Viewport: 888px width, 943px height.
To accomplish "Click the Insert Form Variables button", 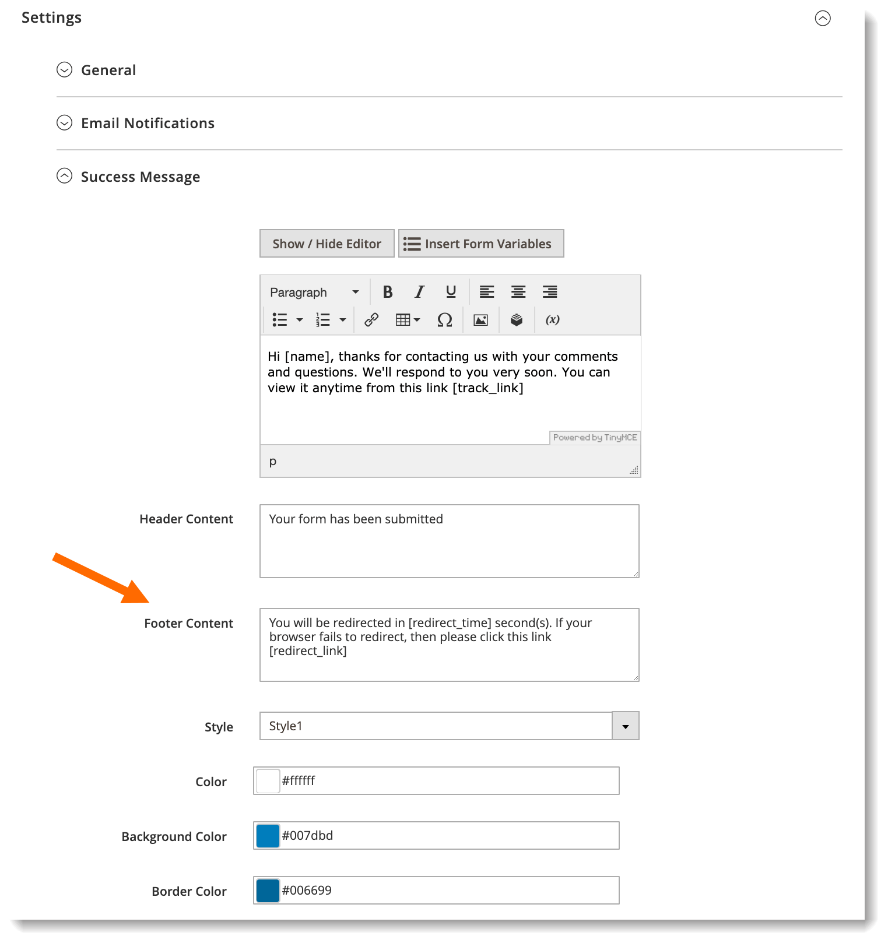I will [x=481, y=244].
